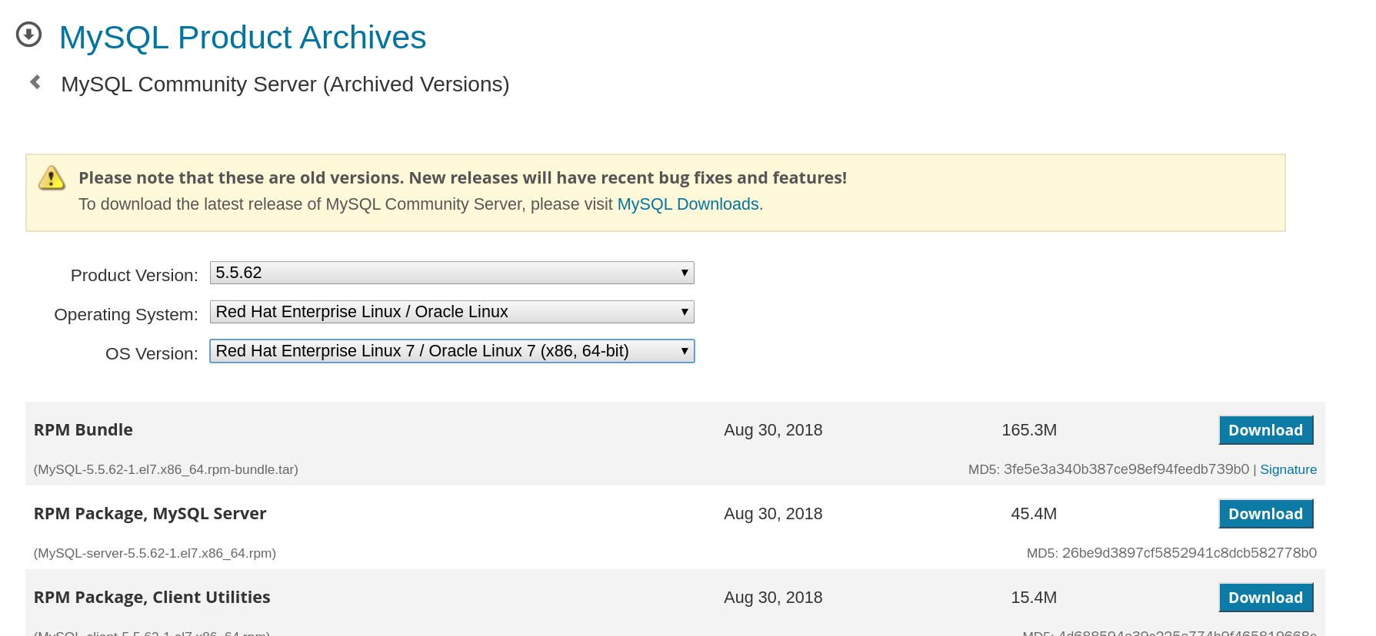Click the MySQL Product Archives heading
Screen dimensions: 1376x636
coord(242,37)
